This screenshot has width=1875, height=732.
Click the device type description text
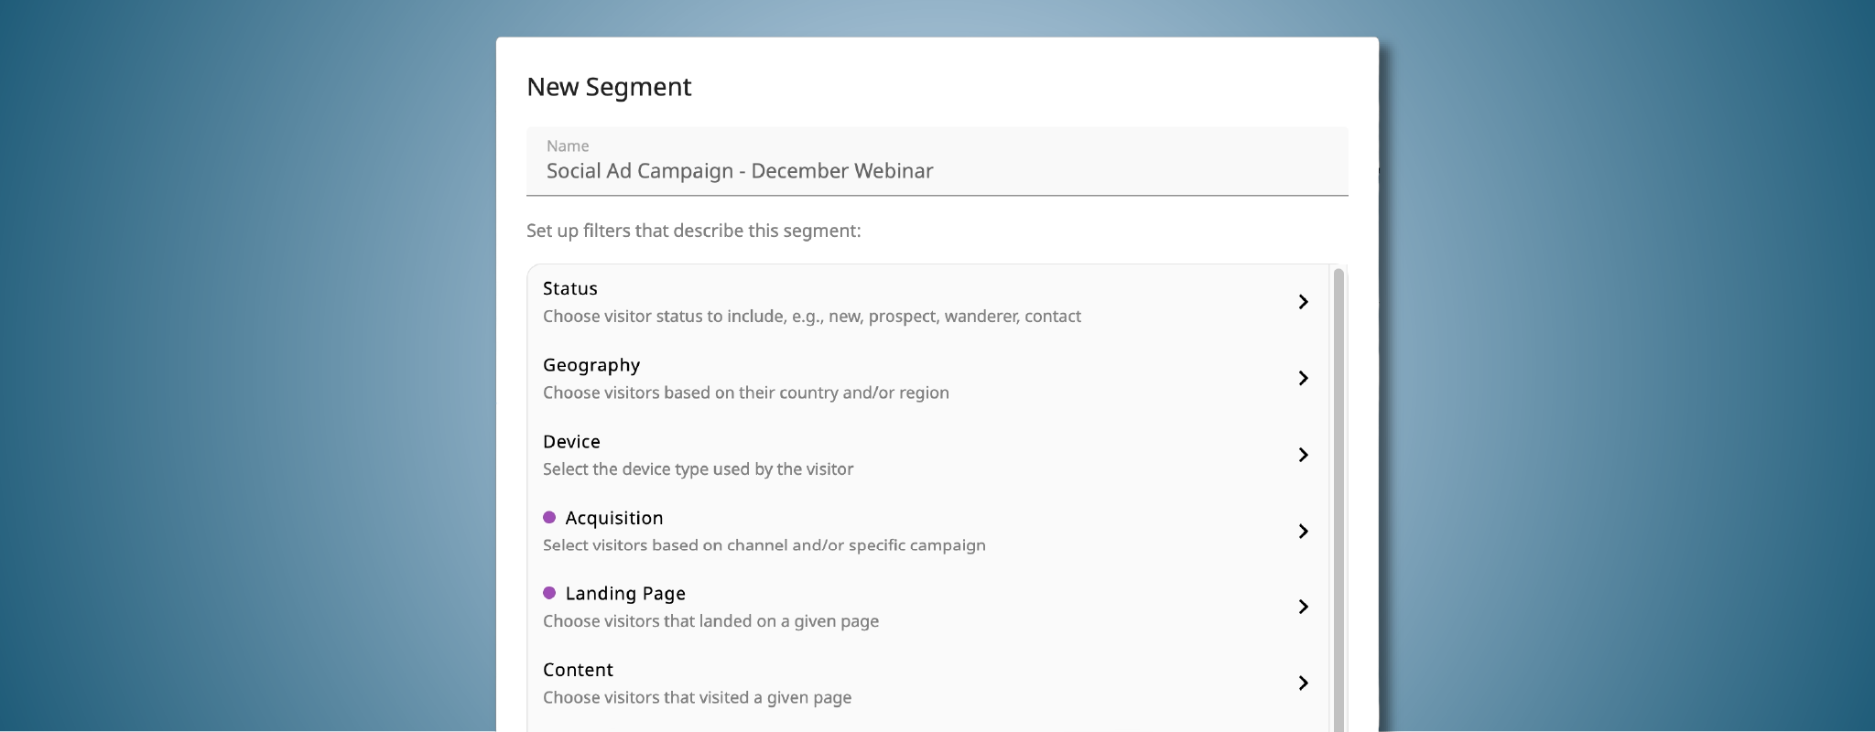coord(698,469)
